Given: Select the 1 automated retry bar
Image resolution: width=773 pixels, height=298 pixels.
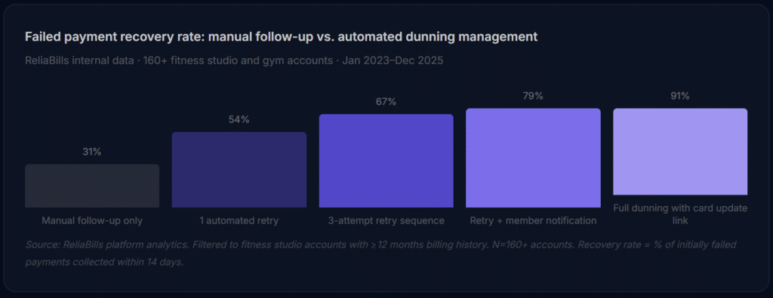Looking at the screenshot, I should pos(239,170).
